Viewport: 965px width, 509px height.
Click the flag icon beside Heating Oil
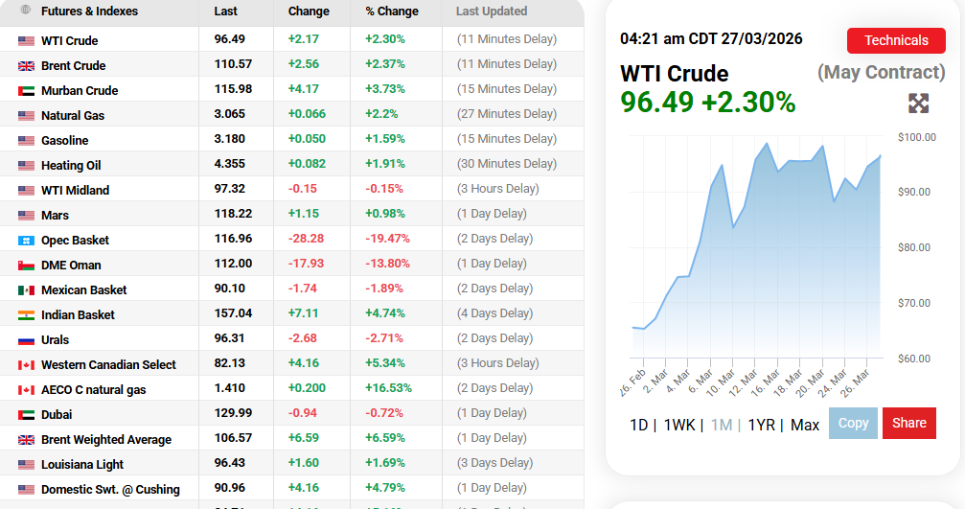point(26,166)
